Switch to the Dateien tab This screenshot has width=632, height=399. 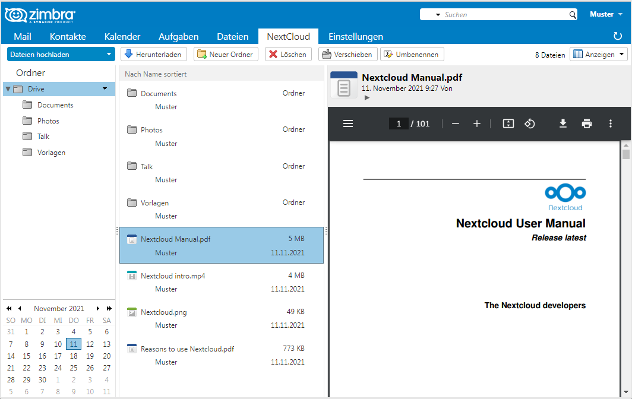click(x=233, y=37)
